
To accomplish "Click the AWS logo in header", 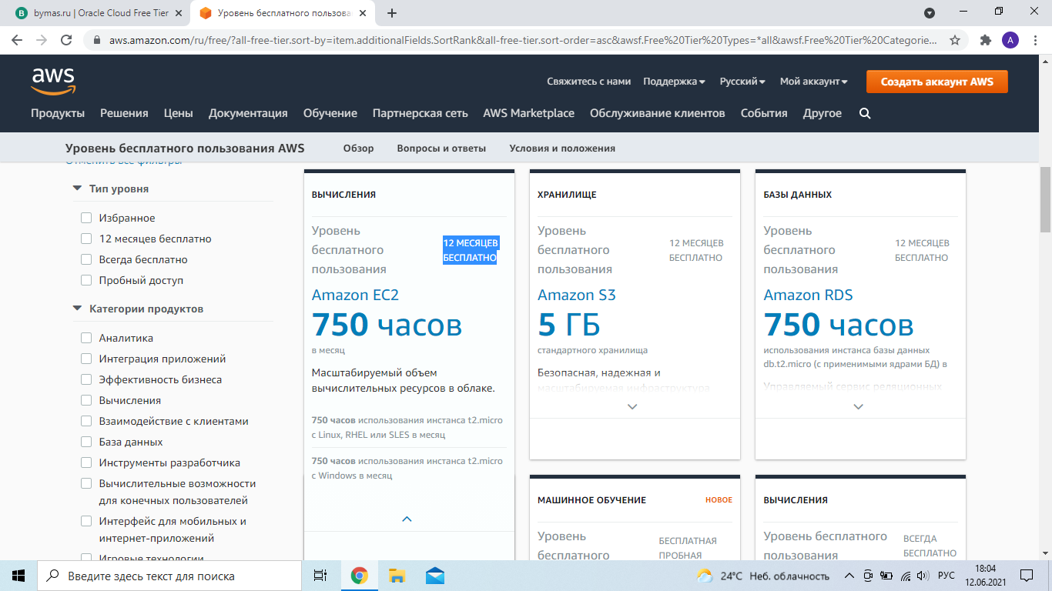I will pyautogui.click(x=53, y=81).
